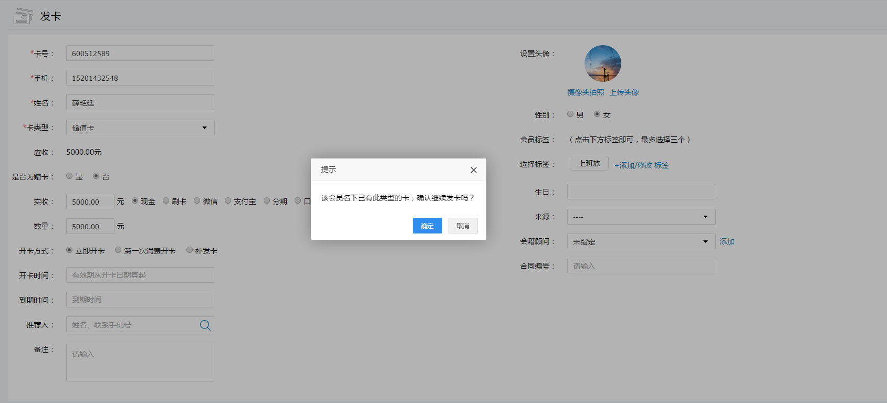Click the 合同编号 input field
This screenshot has height=403, width=887.
641,266
